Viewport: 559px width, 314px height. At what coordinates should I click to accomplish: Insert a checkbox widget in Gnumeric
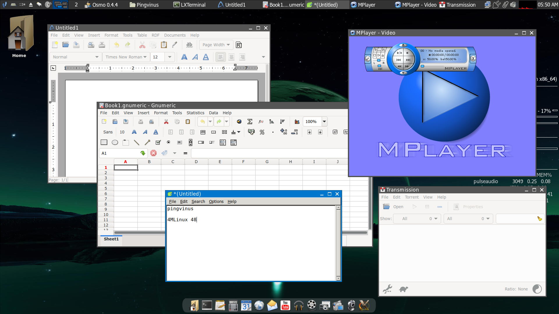tap(158, 142)
